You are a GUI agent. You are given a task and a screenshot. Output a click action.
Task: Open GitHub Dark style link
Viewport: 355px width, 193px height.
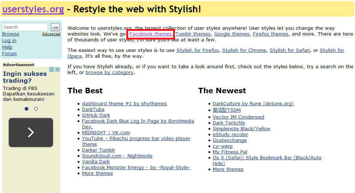click(x=96, y=115)
